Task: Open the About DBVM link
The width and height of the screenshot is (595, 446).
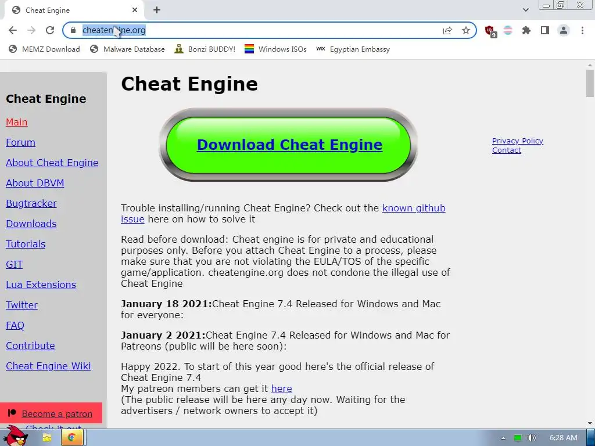Action: click(35, 183)
